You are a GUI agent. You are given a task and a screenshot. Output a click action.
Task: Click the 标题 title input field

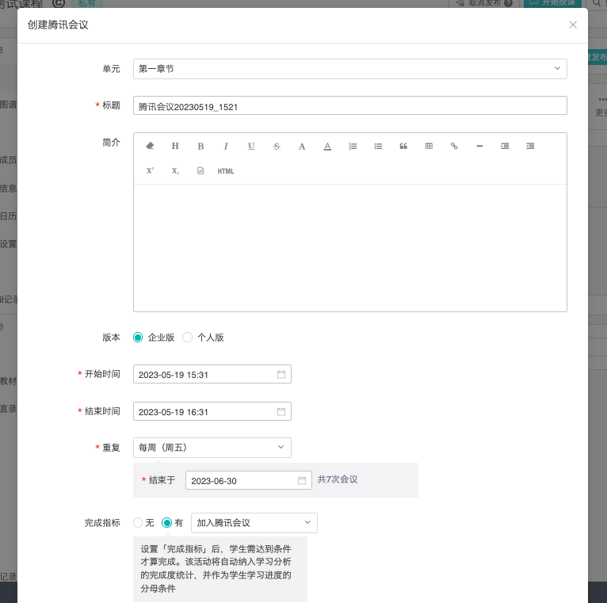pos(349,106)
